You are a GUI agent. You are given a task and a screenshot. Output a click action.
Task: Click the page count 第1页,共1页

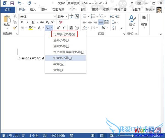tap(13, 136)
